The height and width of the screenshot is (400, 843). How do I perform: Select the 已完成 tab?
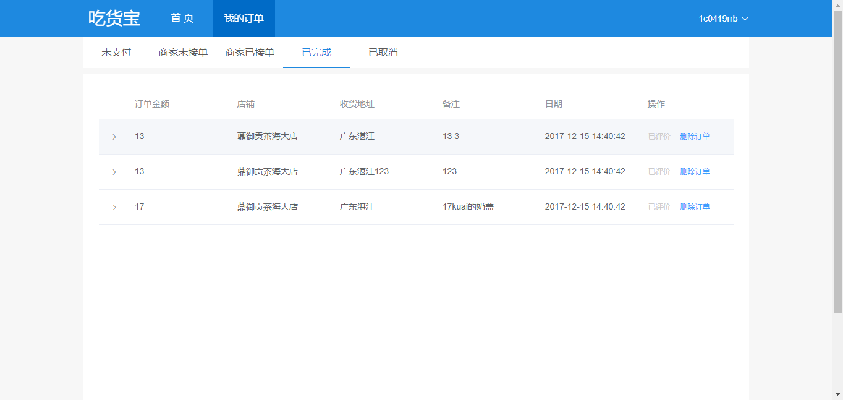point(316,53)
